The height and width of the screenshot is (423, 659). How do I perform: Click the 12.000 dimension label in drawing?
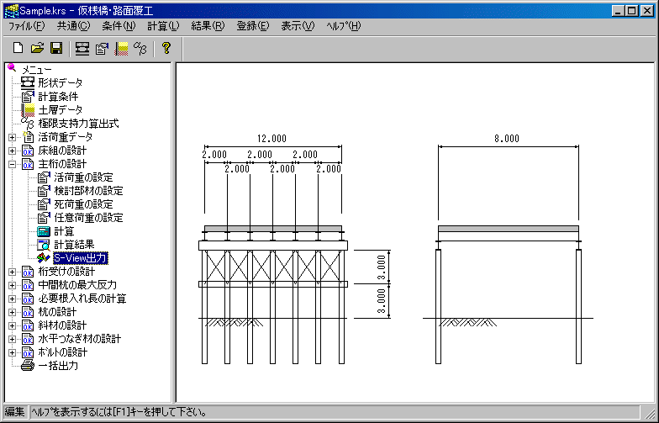(x=272, y=138)
